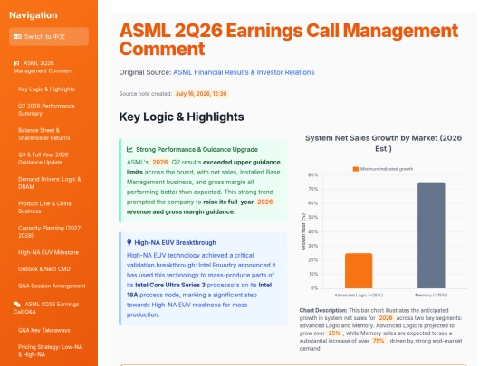Open Q3 & Full Year 2026 Guidance Update
Image resolution: width=489 pixels, height=366 pixels.
43,158
